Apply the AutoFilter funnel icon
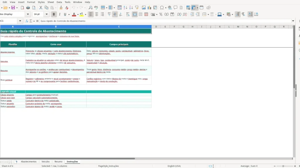 click(x=137, y=8)
